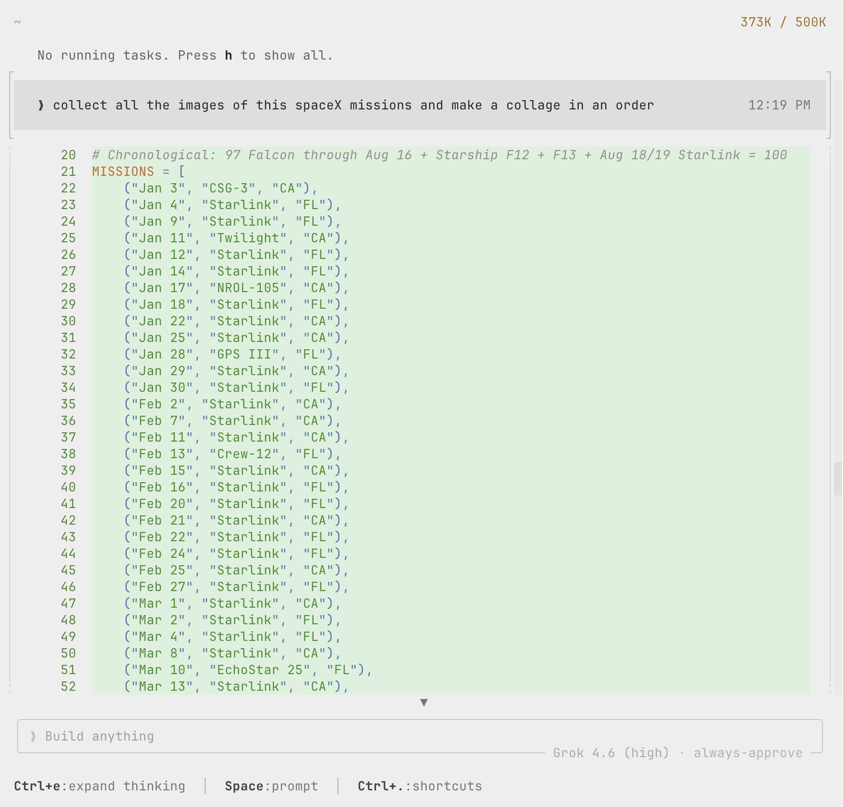Click the "Jan 3" CSG-3 mission line

221,188
